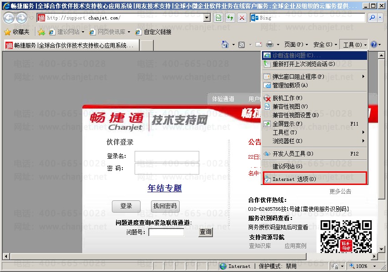
Task: Expand the address bar history dropdown
Action: point(207,18)
